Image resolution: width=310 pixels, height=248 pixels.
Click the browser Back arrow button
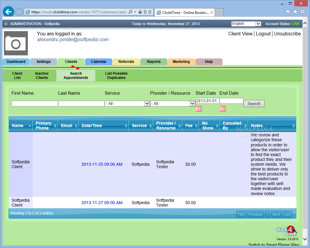coord(8,12)
